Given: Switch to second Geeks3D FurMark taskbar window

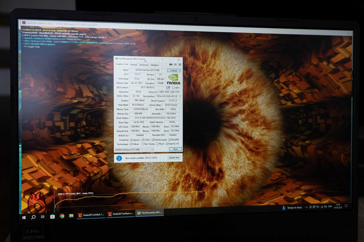Looking at the screenshot, I should coord(120,214).
